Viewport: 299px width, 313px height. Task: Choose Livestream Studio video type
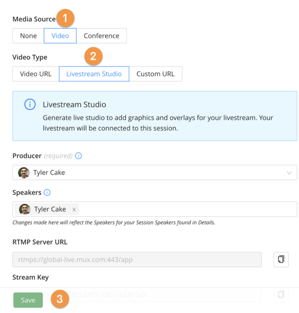[94, 74]
